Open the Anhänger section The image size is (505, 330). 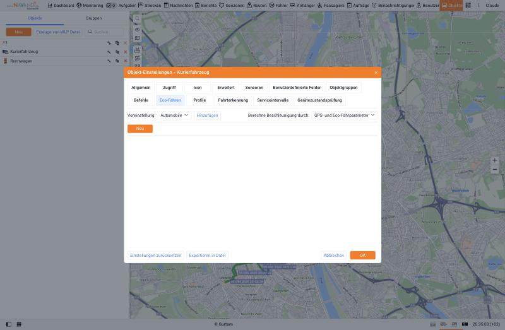coord(302,6)
